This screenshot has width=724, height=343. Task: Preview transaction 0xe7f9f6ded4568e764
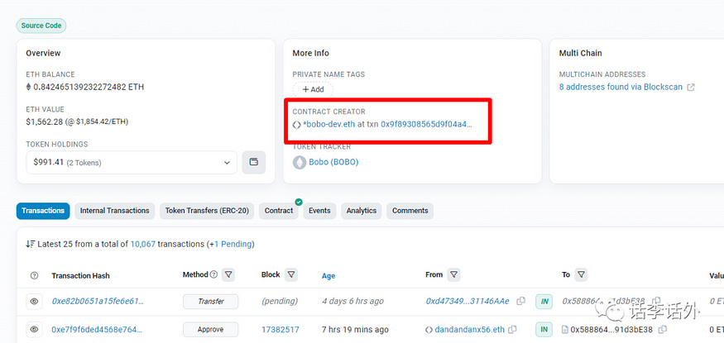coord(34,330)
